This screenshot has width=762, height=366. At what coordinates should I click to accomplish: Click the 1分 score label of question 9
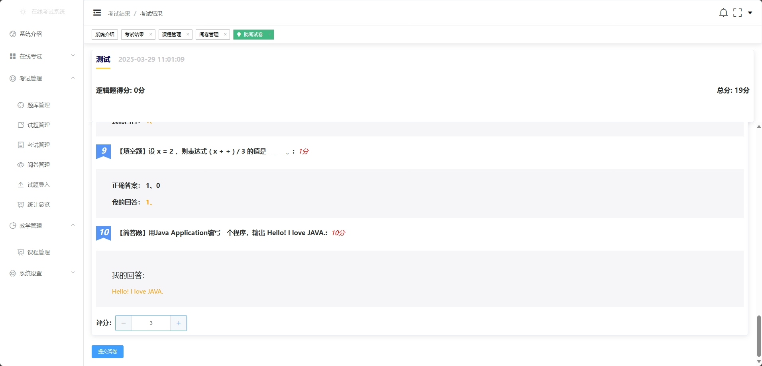[304, 152]
